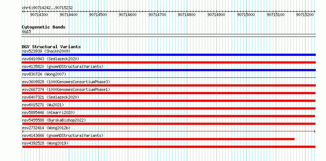The image size is (326, 161).
Task: Open the esv2732414 (Wong2012b) label
Action: (x=46, y=128)
